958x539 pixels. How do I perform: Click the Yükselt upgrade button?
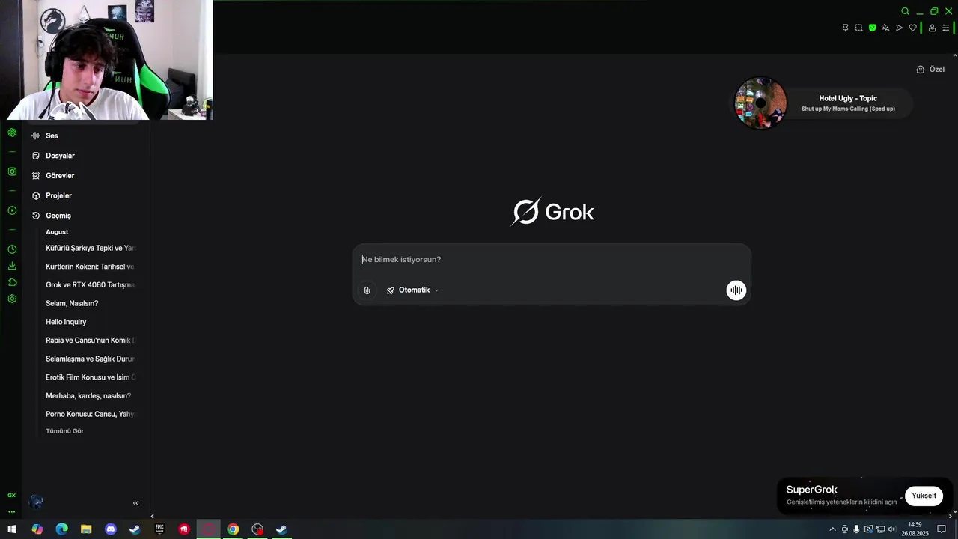point(924,496)
